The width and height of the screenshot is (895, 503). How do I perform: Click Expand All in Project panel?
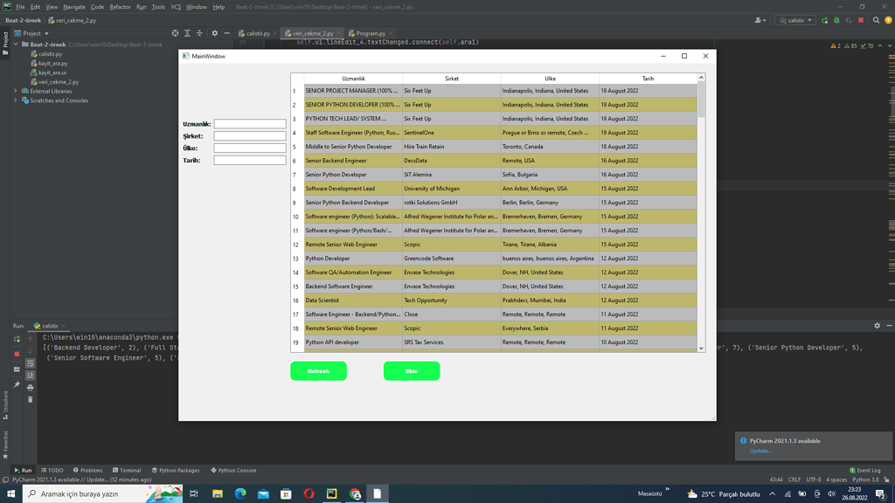pos(187,34)
